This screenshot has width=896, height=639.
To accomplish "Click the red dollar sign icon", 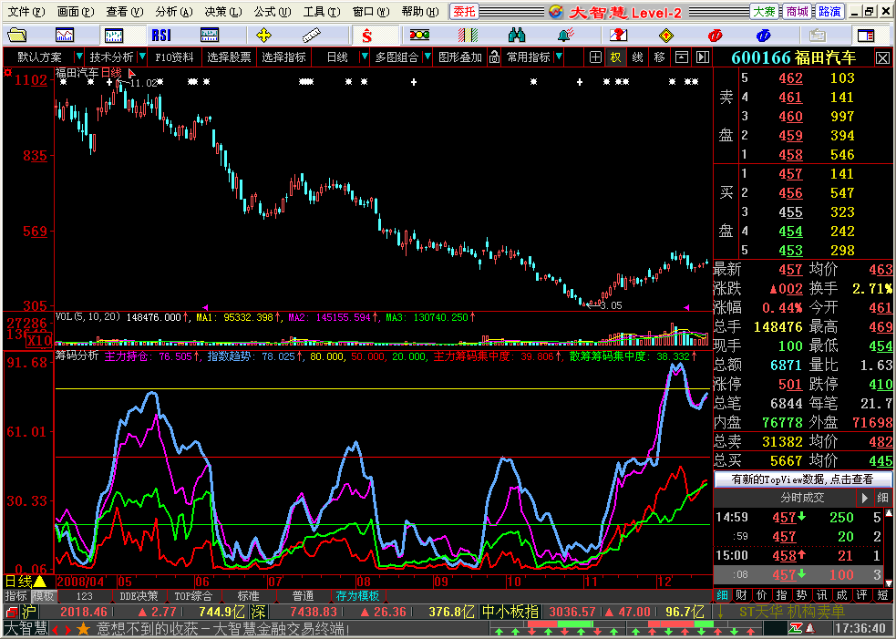I will click(x=366, y=36).
